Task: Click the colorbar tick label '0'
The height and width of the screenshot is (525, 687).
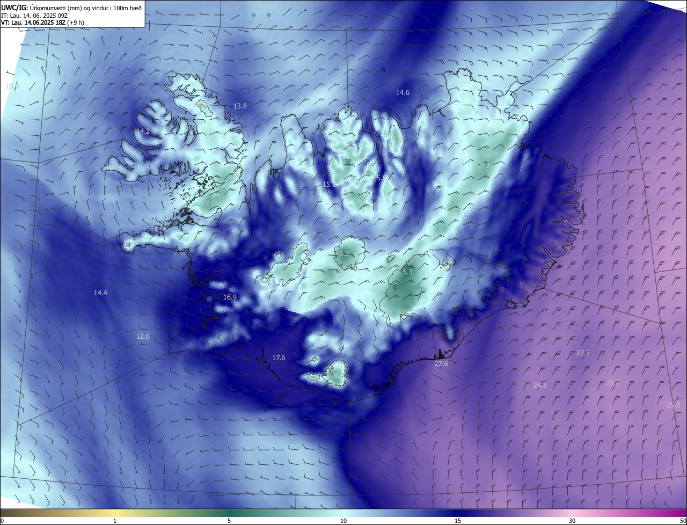Action: coord(2,521)
